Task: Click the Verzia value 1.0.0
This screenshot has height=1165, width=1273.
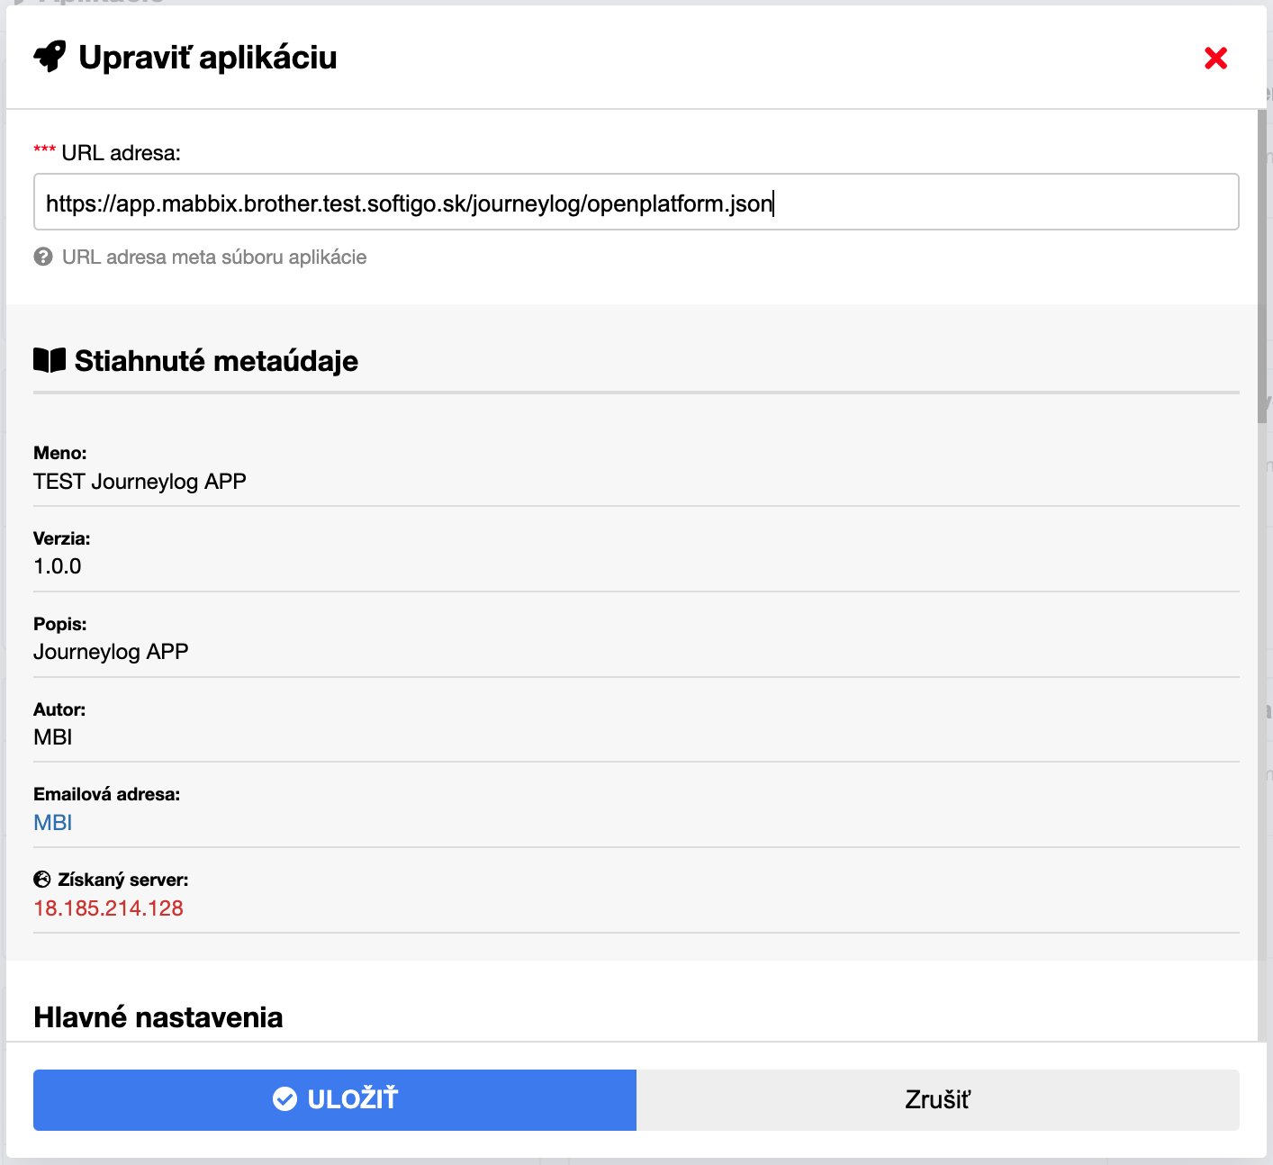Action: (58, 566)
